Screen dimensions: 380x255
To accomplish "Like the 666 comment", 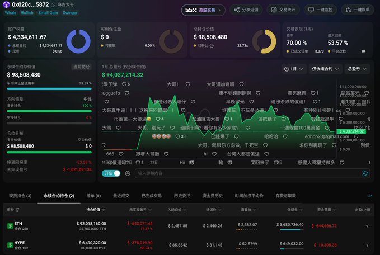I will (121, 154).
